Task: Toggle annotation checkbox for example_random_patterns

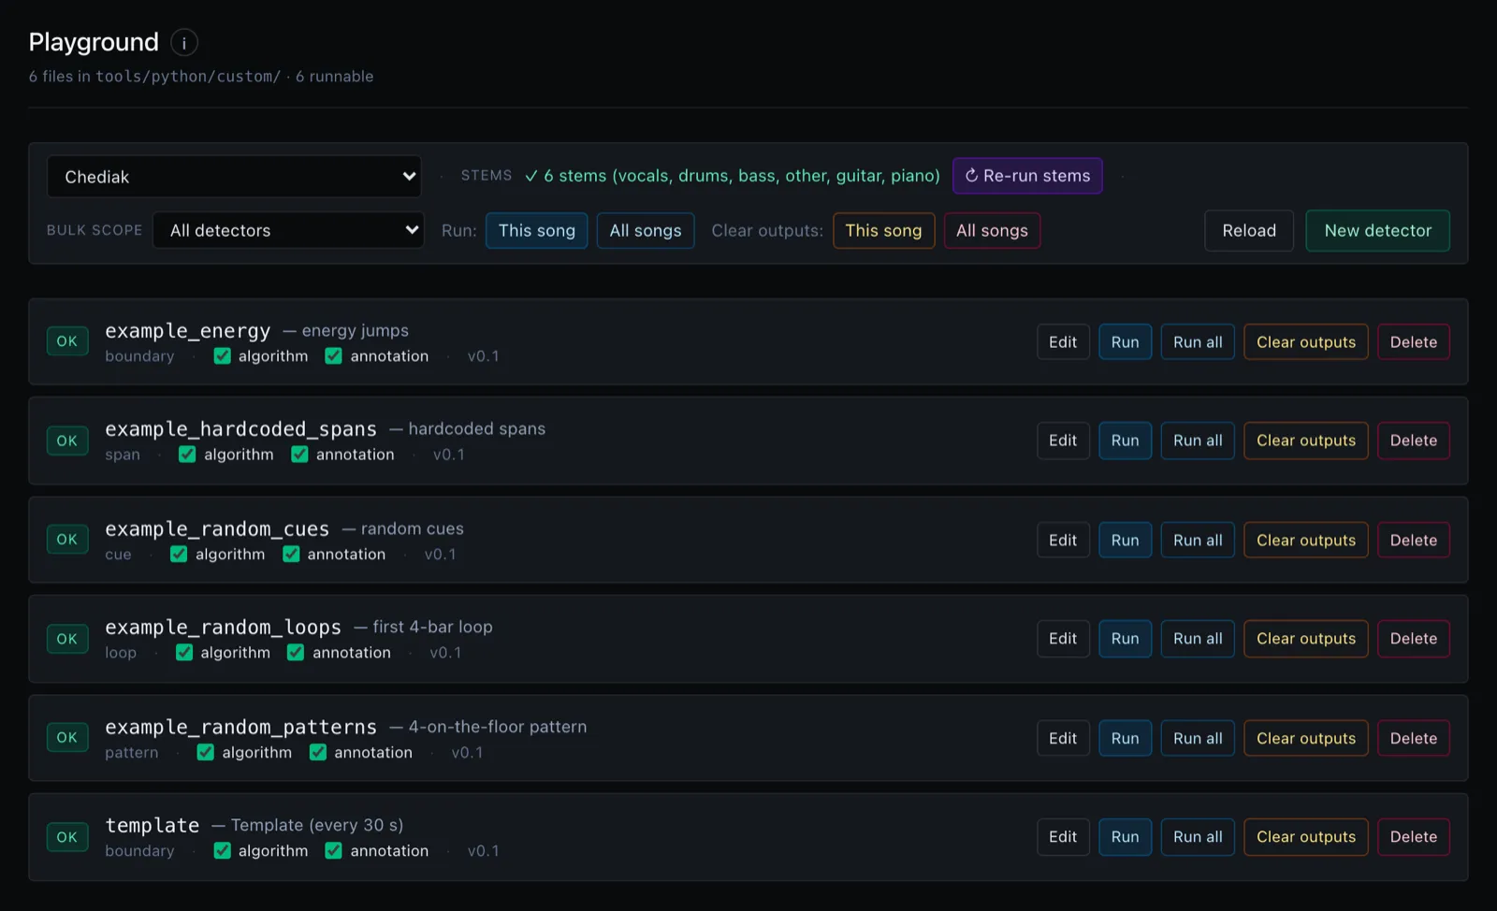Action: tap(318, 753)
